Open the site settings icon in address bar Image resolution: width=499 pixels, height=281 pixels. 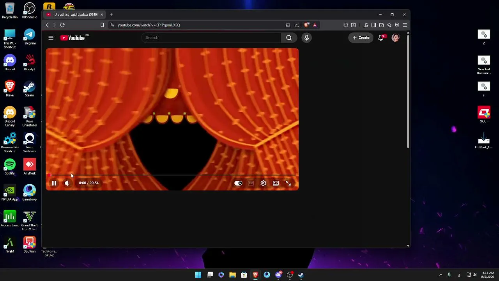pos(112,25)
